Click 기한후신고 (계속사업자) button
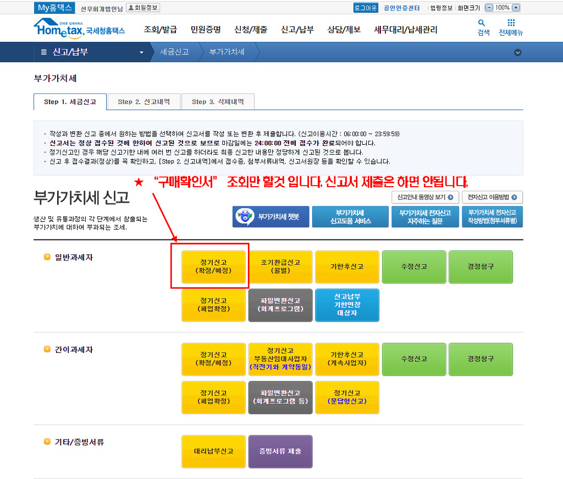Viewport: 563px width, 479px height. pos(347,359)
